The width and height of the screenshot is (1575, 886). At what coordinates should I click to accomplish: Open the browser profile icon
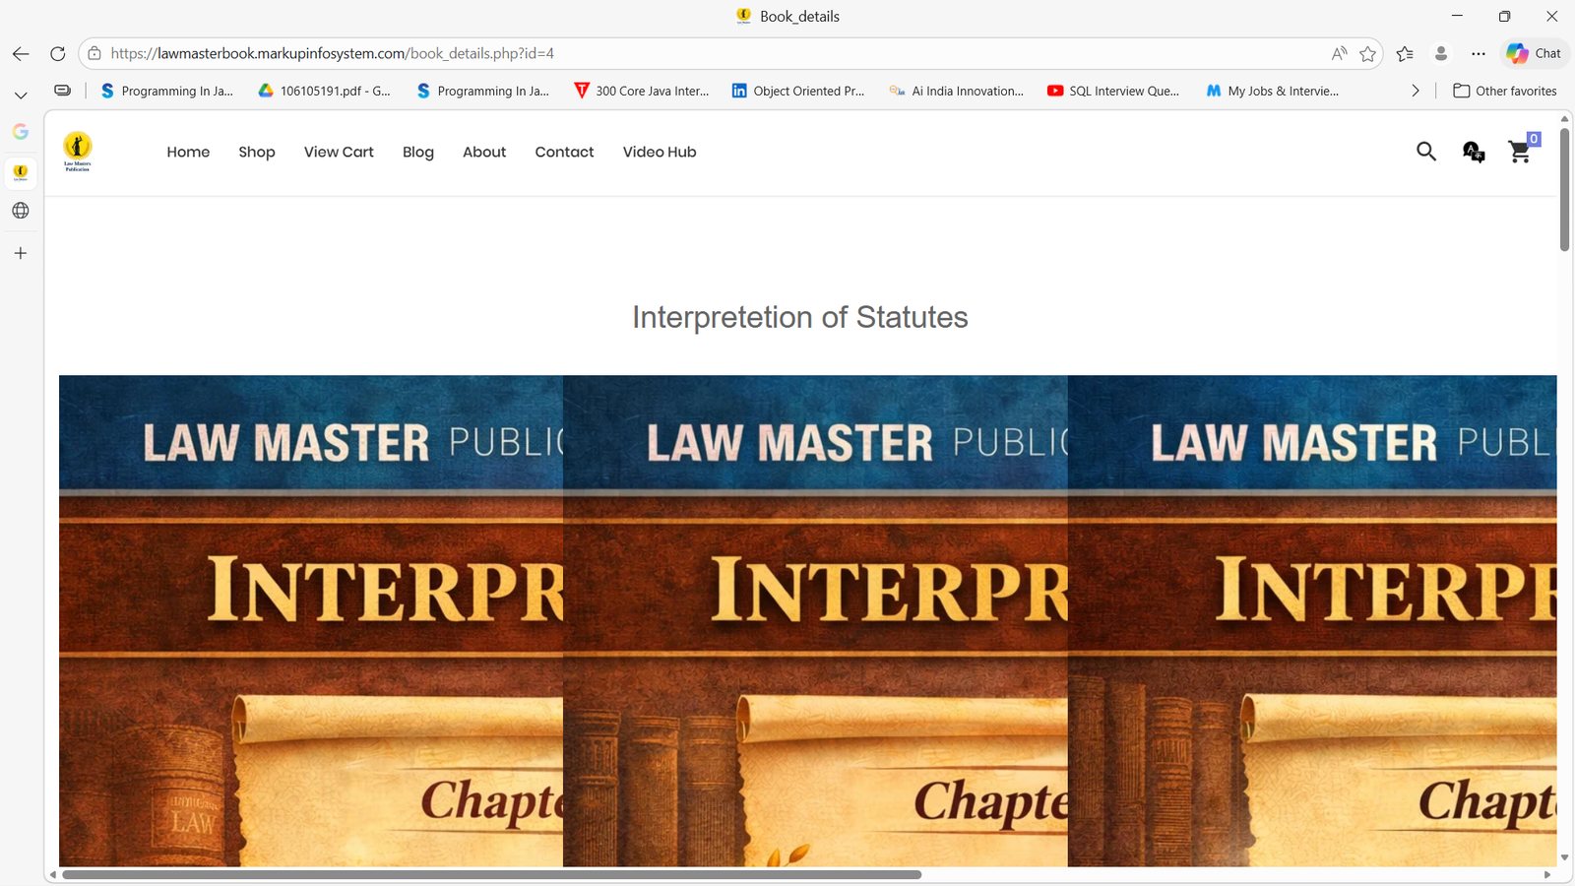tap(1441, 54)
